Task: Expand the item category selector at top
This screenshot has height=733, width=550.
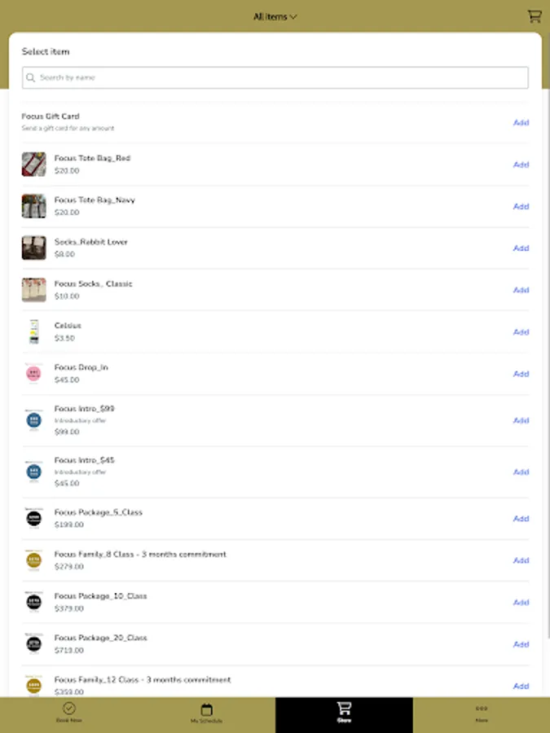Action: click(275, 15)
